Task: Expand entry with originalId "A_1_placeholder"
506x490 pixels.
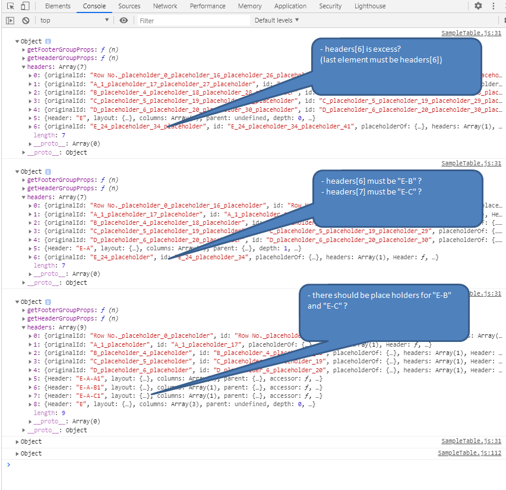Action: click(x=30, y=344)
